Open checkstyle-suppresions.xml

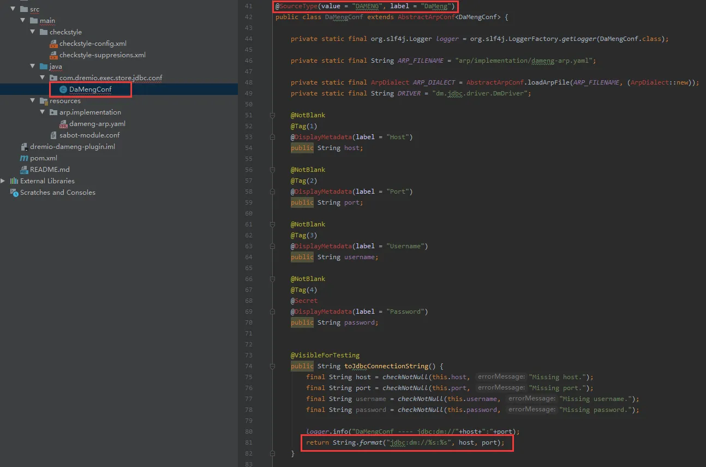[103, 55]
